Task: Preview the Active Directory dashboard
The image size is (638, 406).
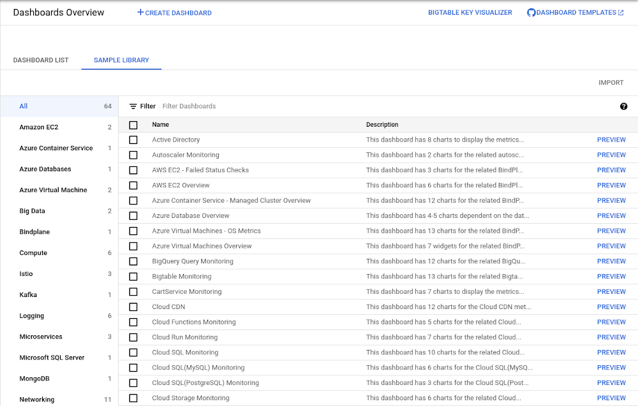Action: [611, 140]
